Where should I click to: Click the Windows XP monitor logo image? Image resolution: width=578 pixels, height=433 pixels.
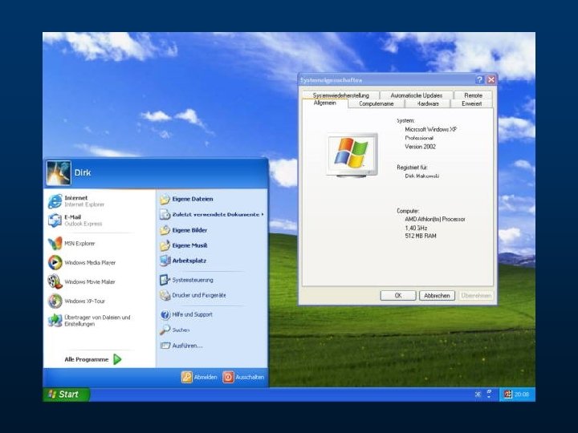[352, 155]
